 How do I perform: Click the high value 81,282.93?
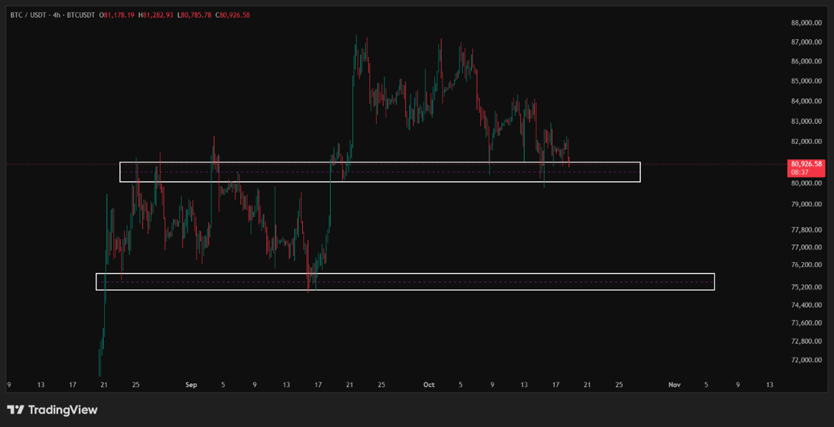point(158,15)
